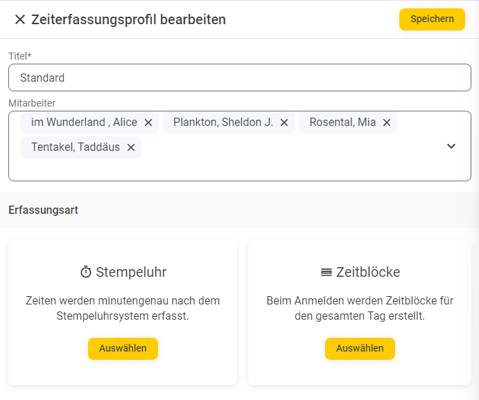Click the Stempeluhr stopwatch icon
479x400 pixels.
point(86,272)
